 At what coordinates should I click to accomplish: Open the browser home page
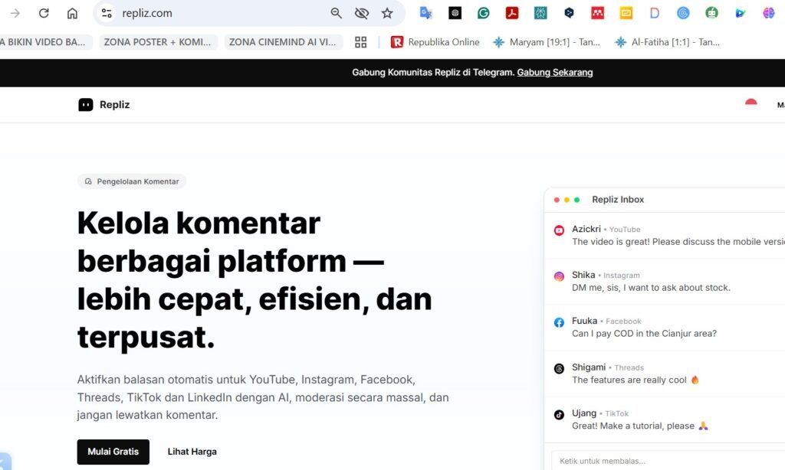point(72,13)
